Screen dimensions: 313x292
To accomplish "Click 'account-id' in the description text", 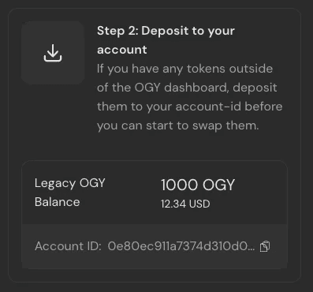I will [x=208, y=107].
